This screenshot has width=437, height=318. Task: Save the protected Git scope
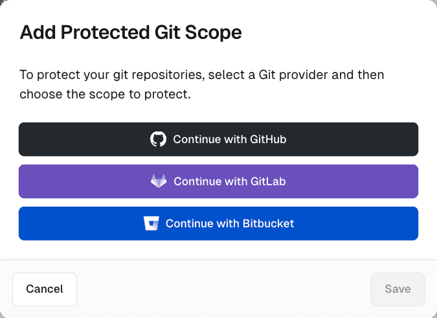pos(398,289)
